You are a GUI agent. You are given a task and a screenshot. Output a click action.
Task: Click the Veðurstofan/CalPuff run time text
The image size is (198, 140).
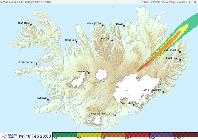click(169, 2)
